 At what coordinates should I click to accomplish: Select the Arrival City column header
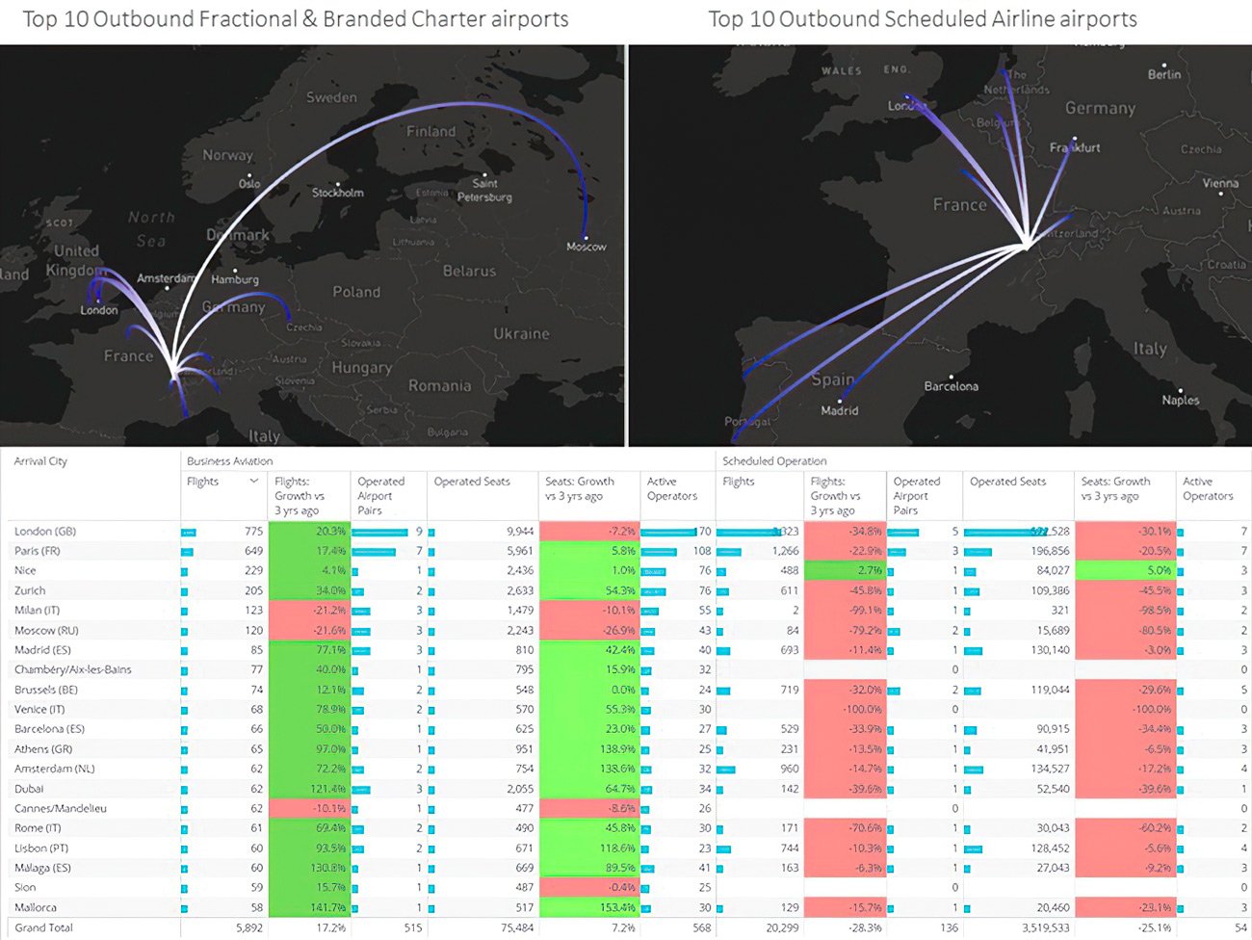40,461
